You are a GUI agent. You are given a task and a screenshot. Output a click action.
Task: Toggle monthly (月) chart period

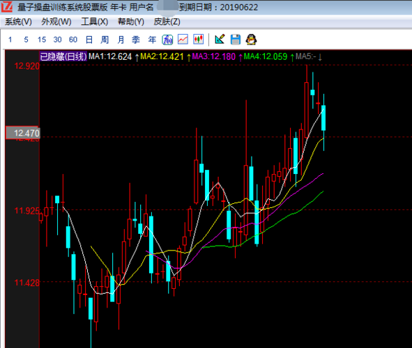coord(121,40)
